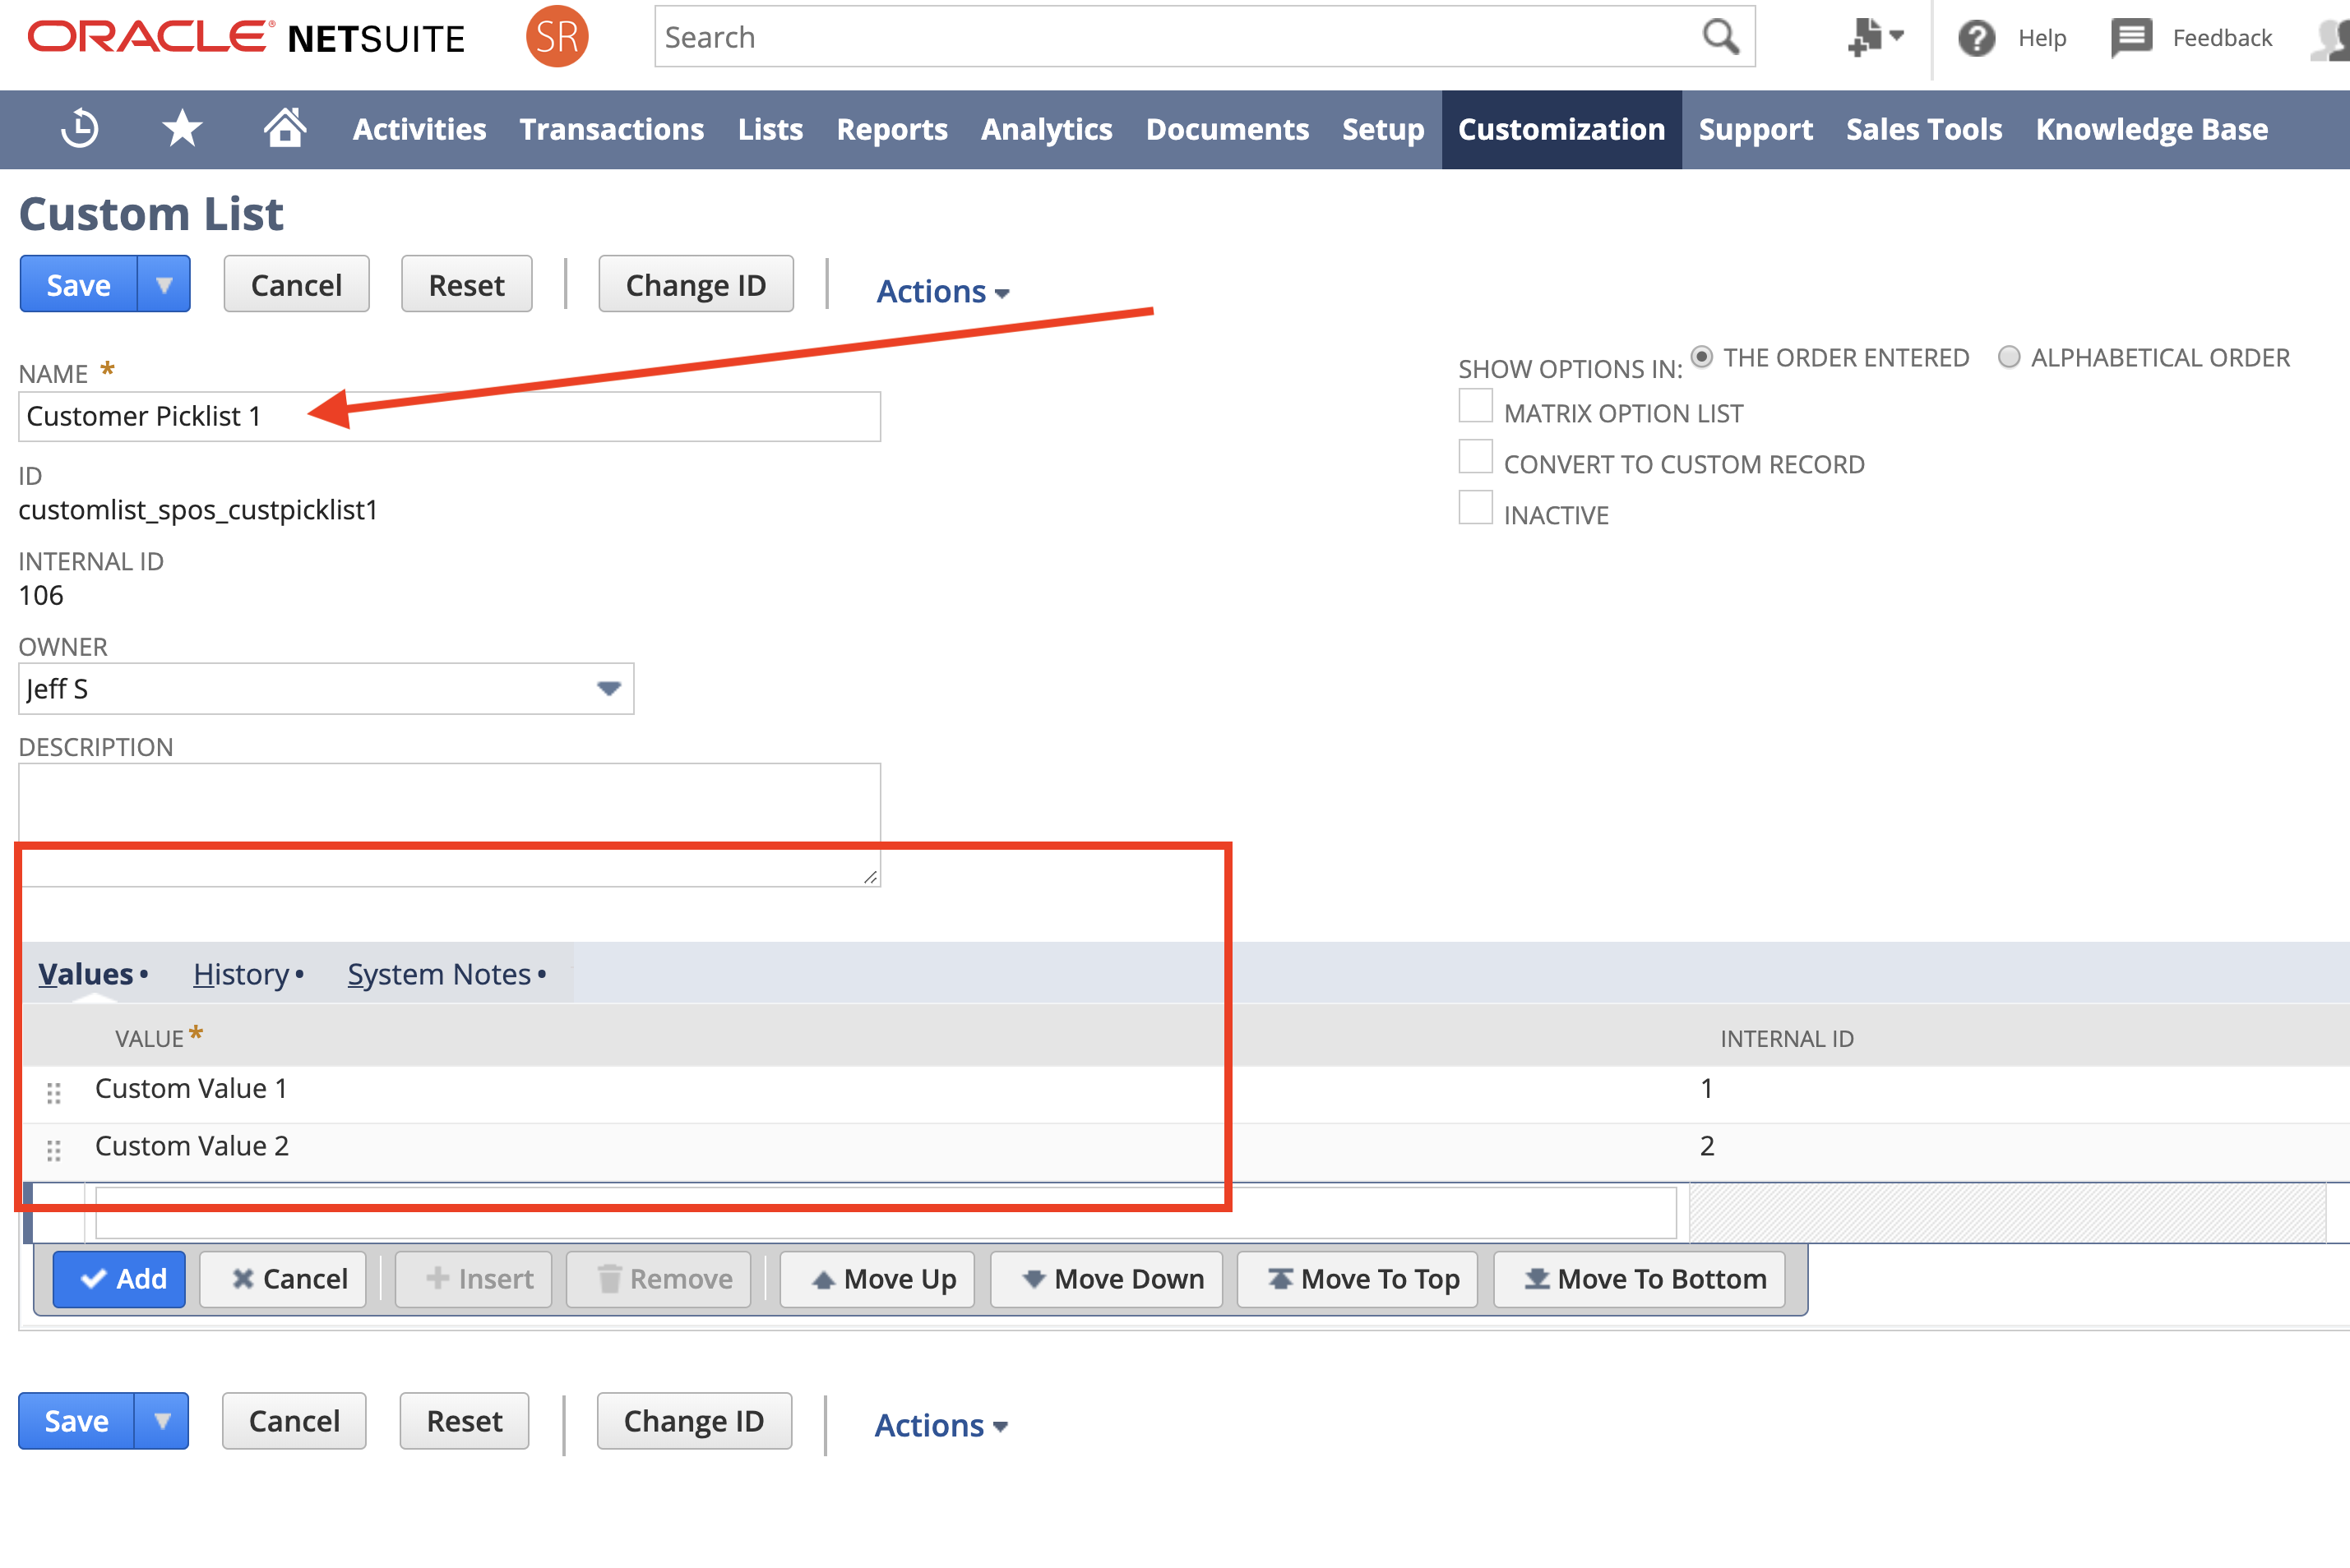Expand the Owner dropdown
Screen dimensions: 2350x1568
click(608, 689)
